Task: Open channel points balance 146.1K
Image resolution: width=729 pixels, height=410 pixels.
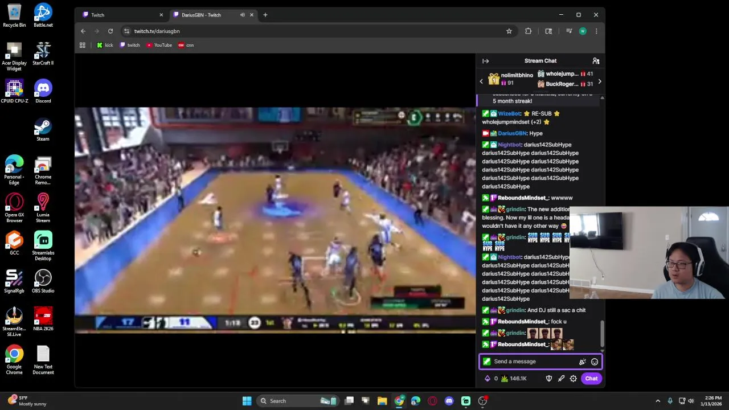Action: [x=514, y=379]
